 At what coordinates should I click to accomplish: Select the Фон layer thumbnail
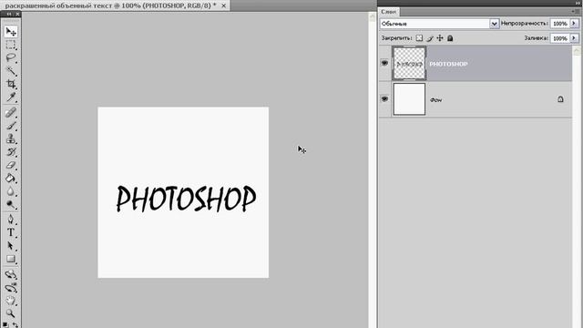(x=409, y=99)
